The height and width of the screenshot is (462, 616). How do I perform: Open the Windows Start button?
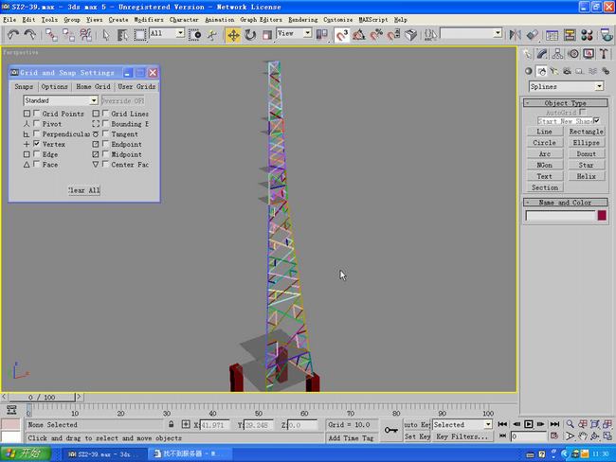(26, 453)
